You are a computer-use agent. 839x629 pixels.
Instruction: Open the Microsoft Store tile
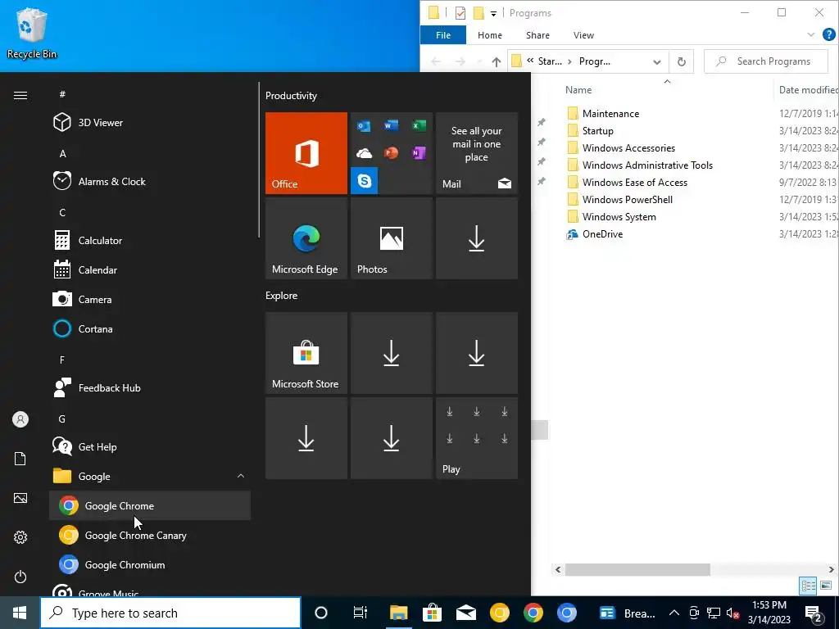[306, 353]
